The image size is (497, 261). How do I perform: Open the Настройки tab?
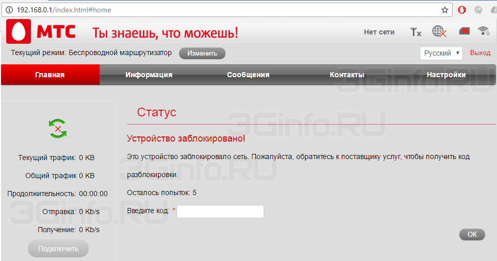tap(446, 75)
